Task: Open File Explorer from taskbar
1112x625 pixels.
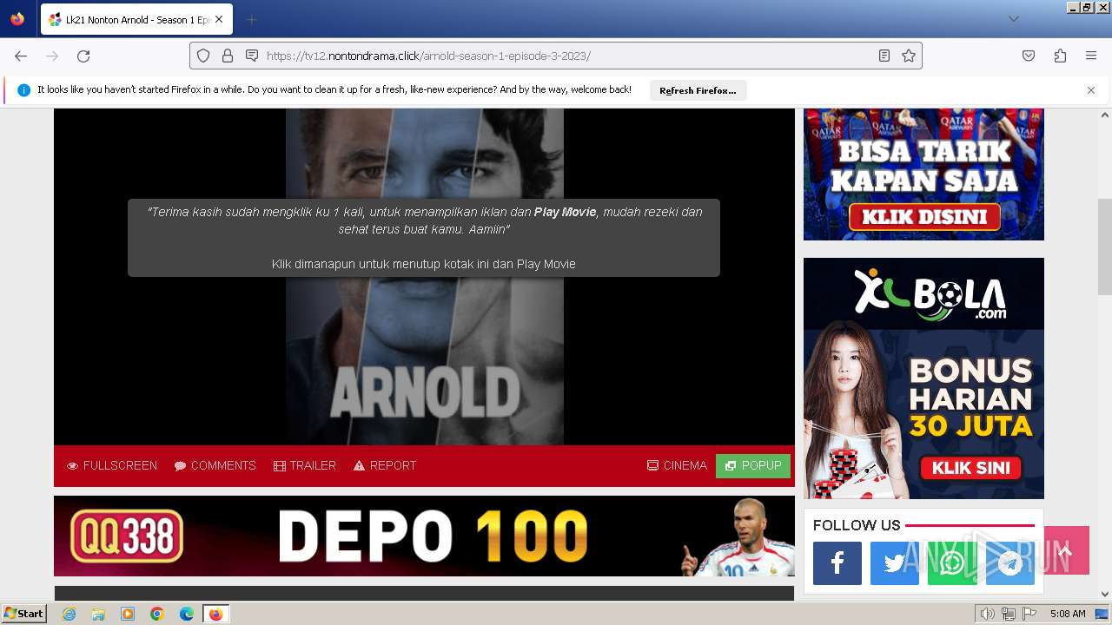Action: pyautogui.click(x=98, y=614)
